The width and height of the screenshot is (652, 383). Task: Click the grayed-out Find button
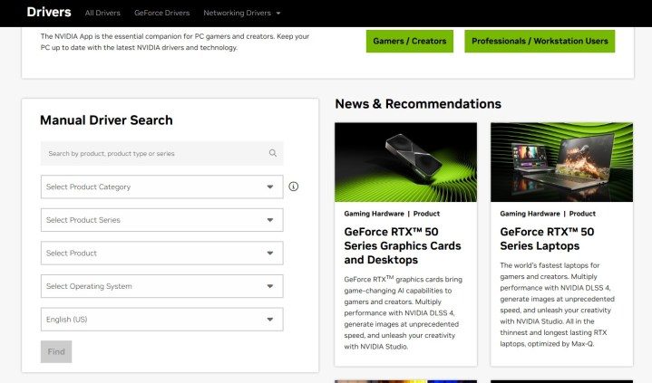pyautogui.click(x=56, y=352)
